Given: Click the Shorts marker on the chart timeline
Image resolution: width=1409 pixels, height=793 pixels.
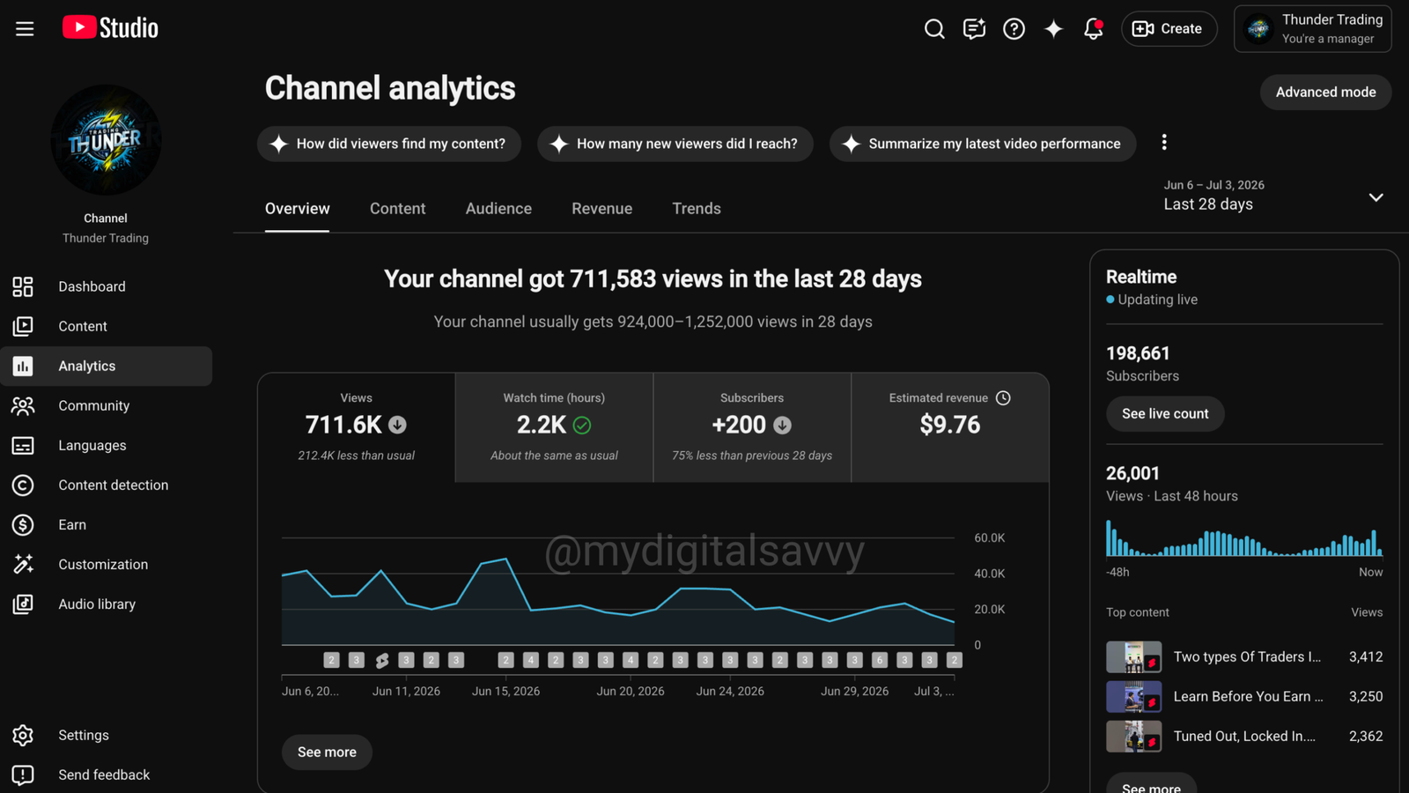Looking at the screenshot, I should coord(381,660).
